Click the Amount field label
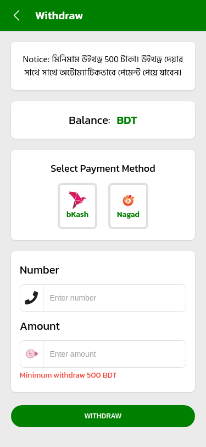This screenshot has height=447, width=206. click(40, 326)
